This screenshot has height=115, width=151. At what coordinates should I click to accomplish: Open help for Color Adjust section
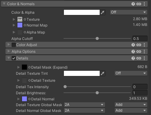pyautogui.click(x=133, y=45)
